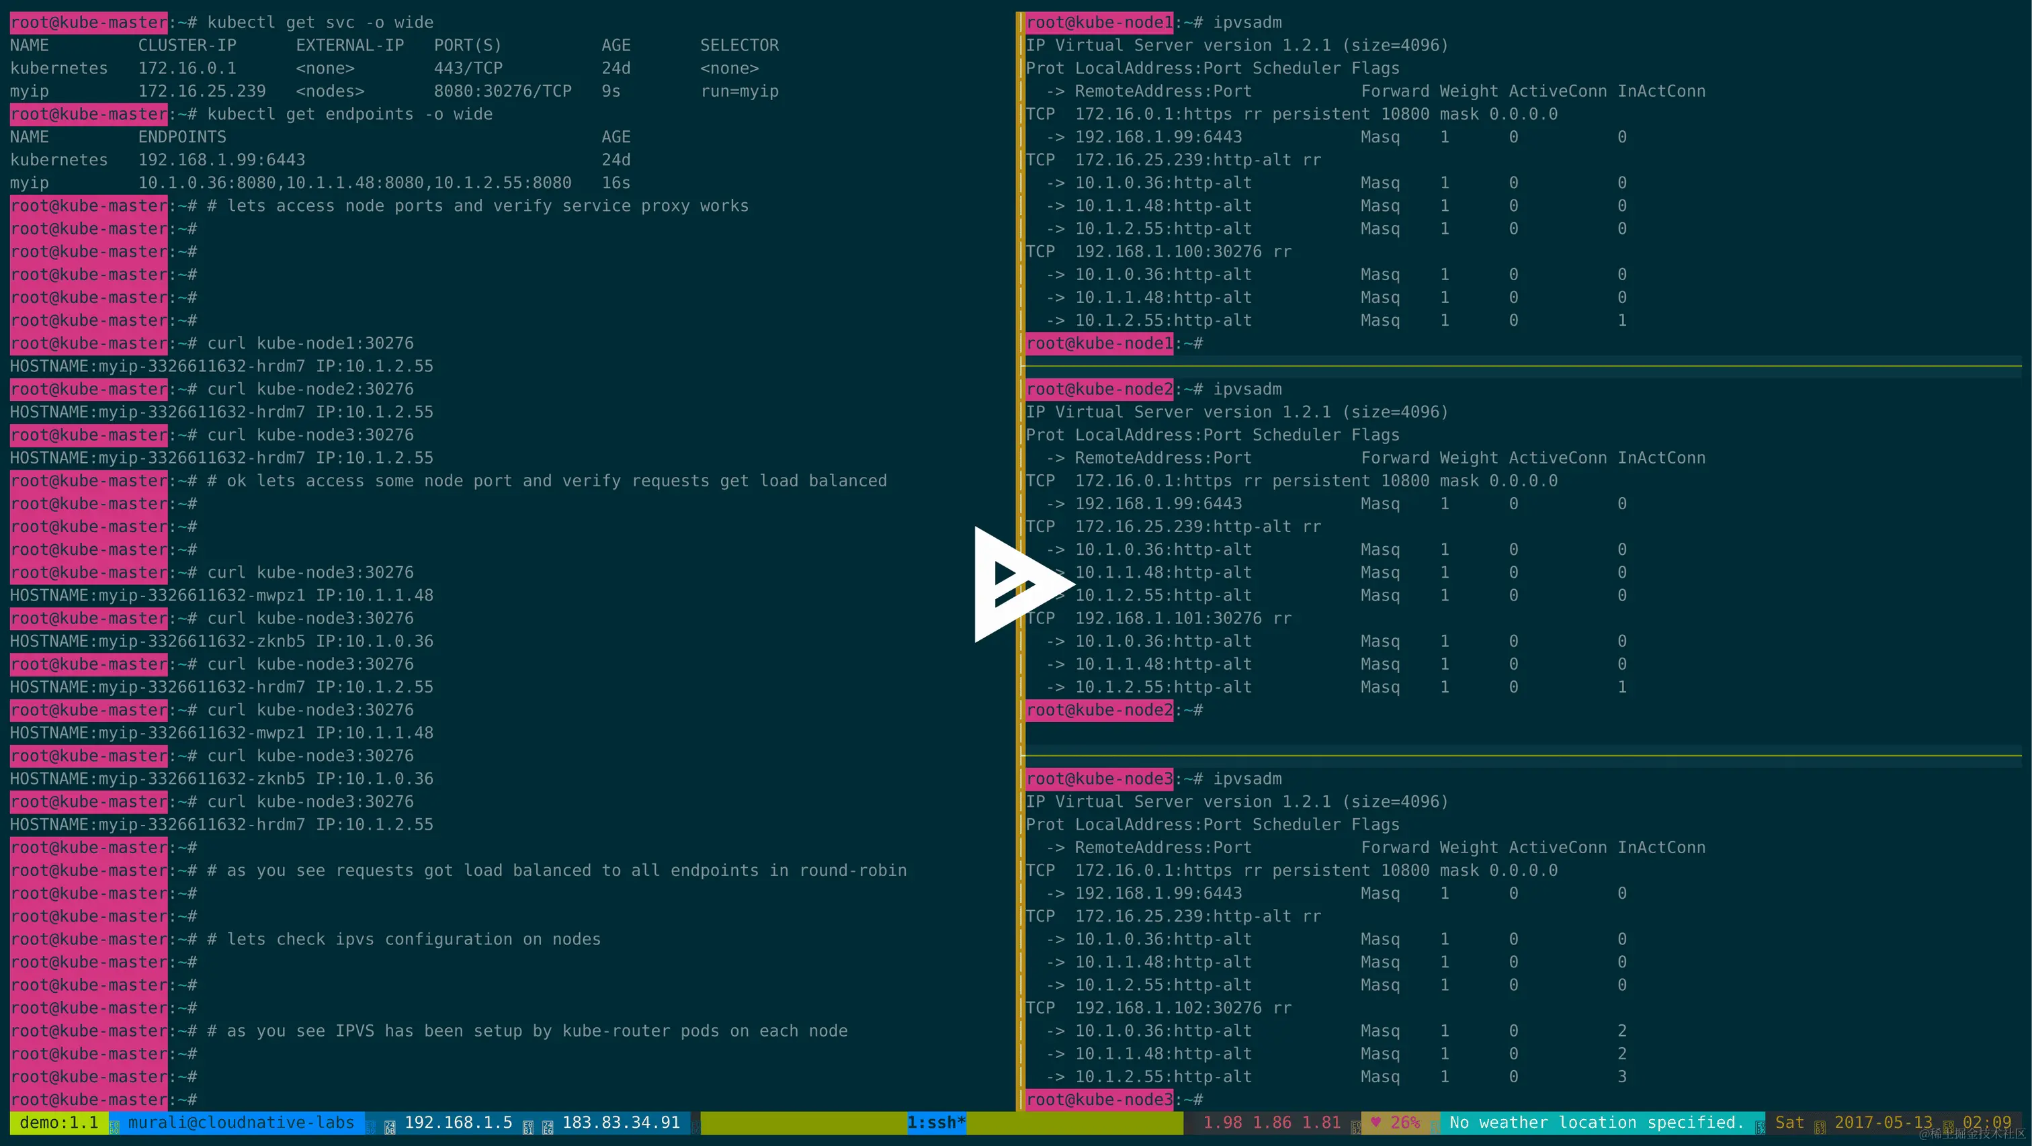Screen dimensions: 2032x1146
Task: Click the user icon beside murali@cloudnative-labs
Action: point(114,1122)
